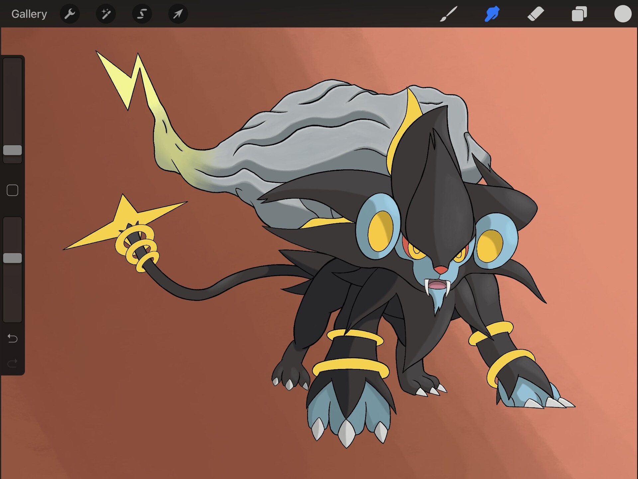Tap the active blue Smudge tool
The image size is (638, 479).
[492, 14]
